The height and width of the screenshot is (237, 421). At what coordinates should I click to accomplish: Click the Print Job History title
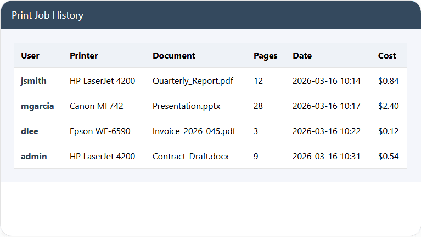[x=47, y=15]
